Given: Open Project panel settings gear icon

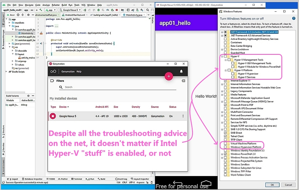Looking at the screenshot, I should click(28, 15).
